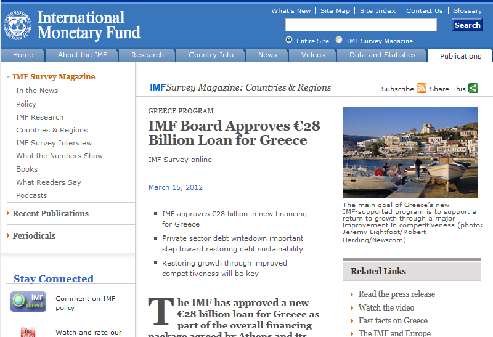Open the Read the press release link
The image size is (493, 337).
(x=396, y=294)
